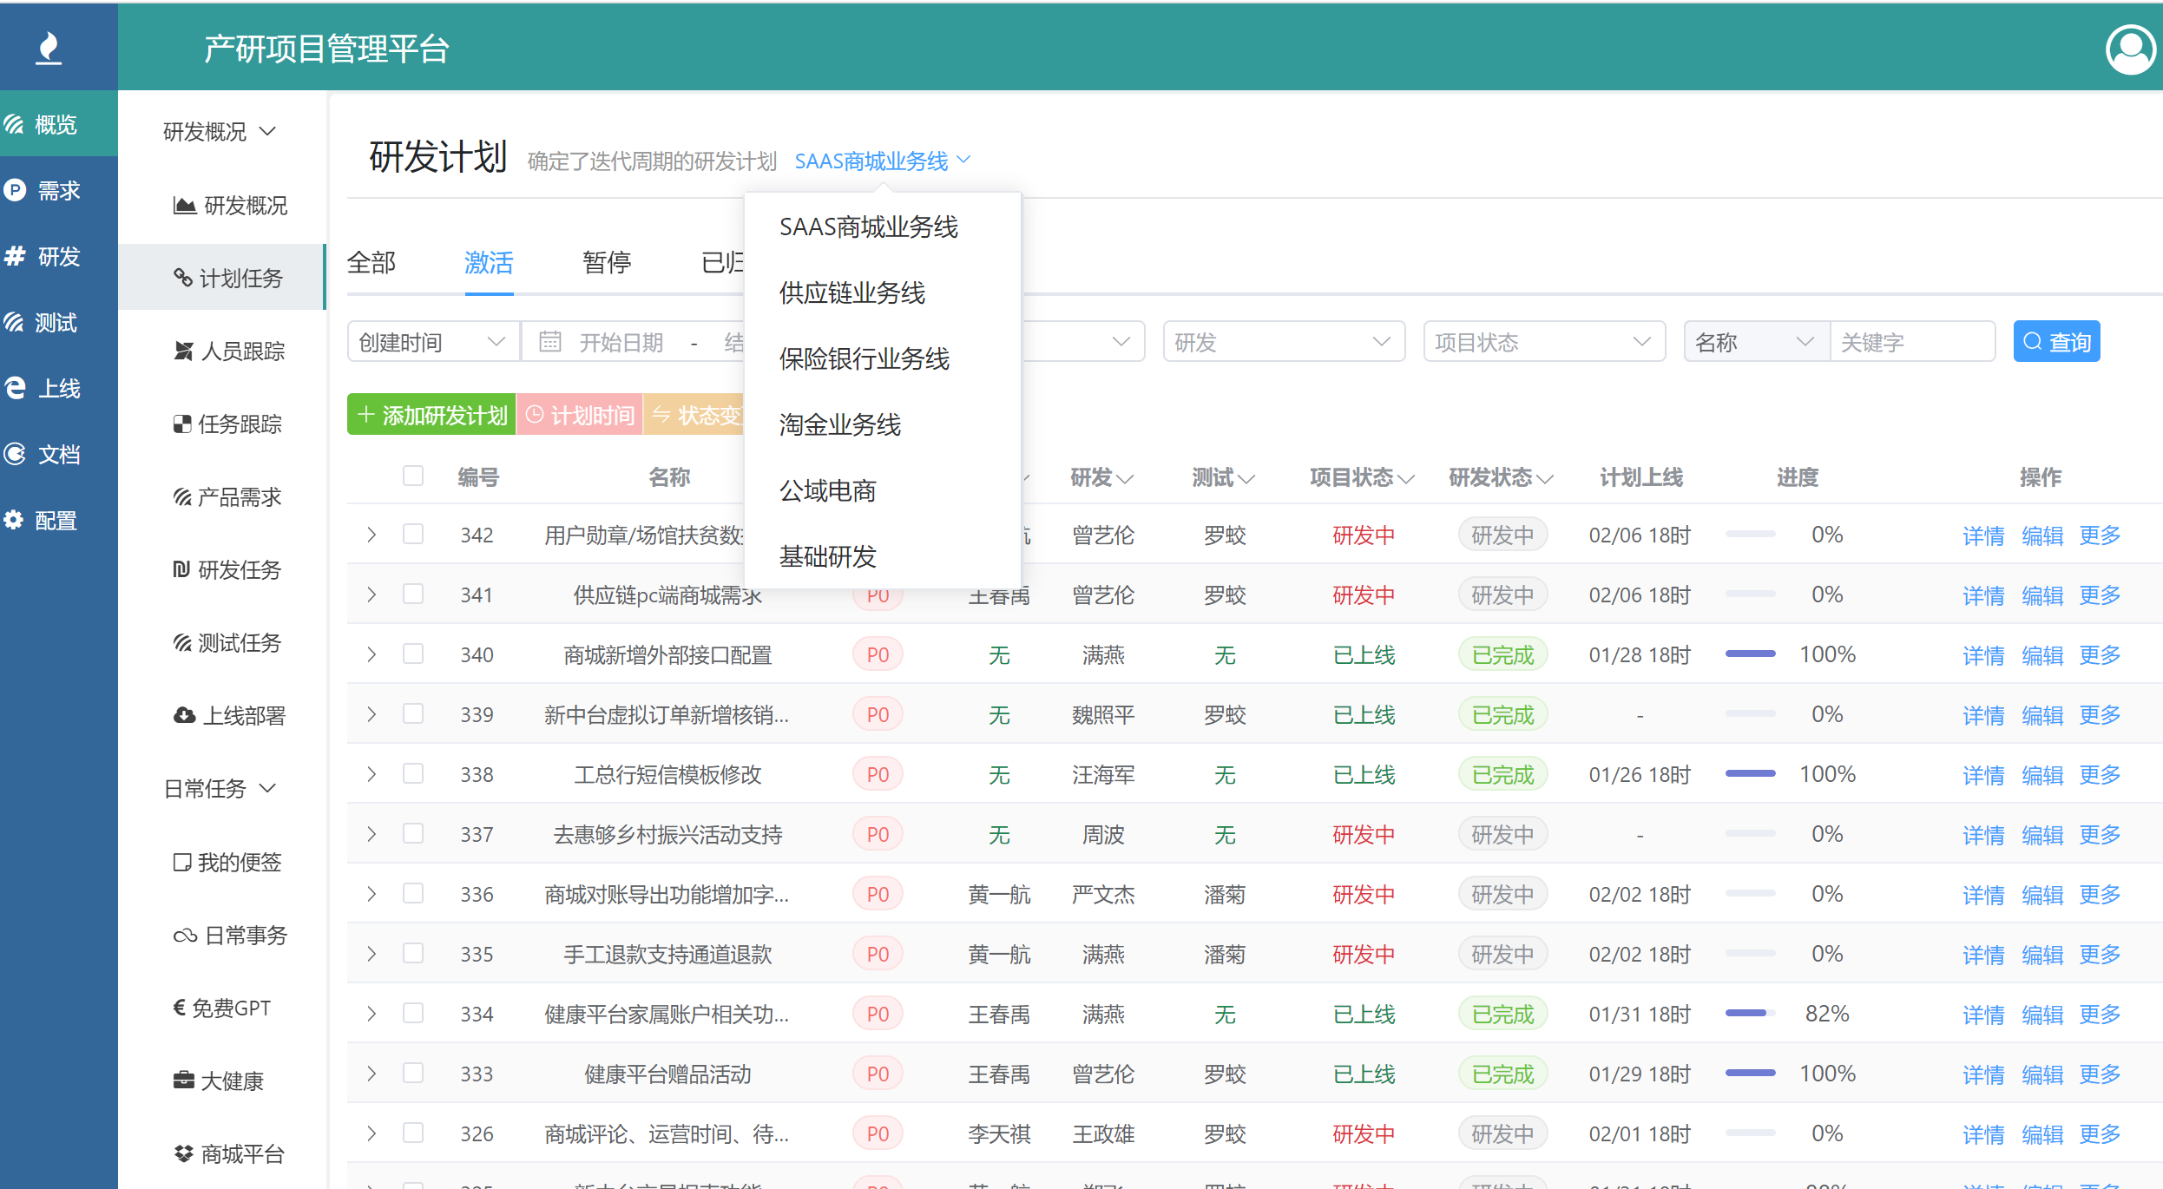Select 我的便签 sidebar item
Screen dimensions: 2163x1189
(227, 863)
